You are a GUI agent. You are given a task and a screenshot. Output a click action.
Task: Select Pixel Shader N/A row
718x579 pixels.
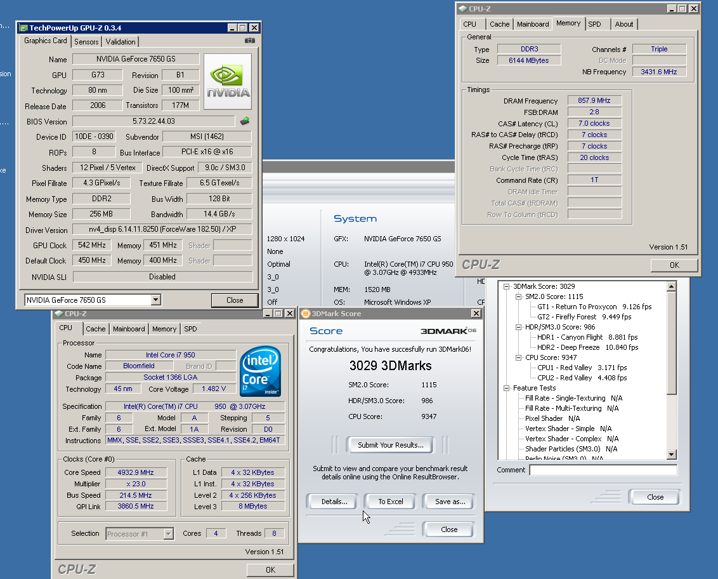(x=552, y=418)
